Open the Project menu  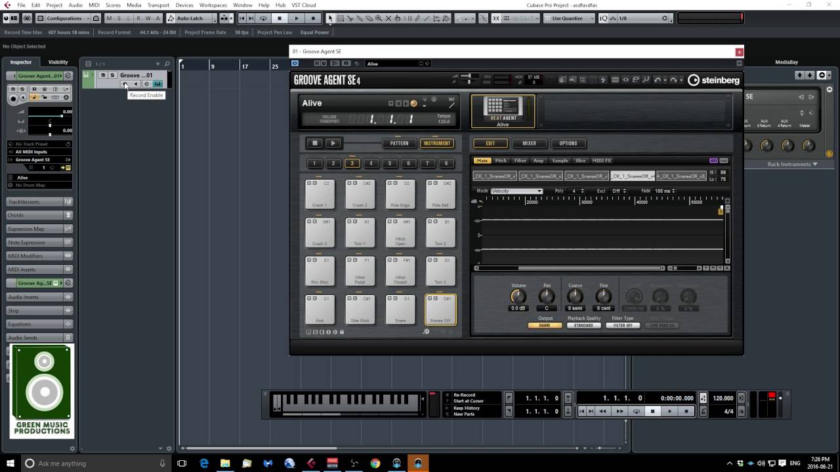click(x=54, y=5)
